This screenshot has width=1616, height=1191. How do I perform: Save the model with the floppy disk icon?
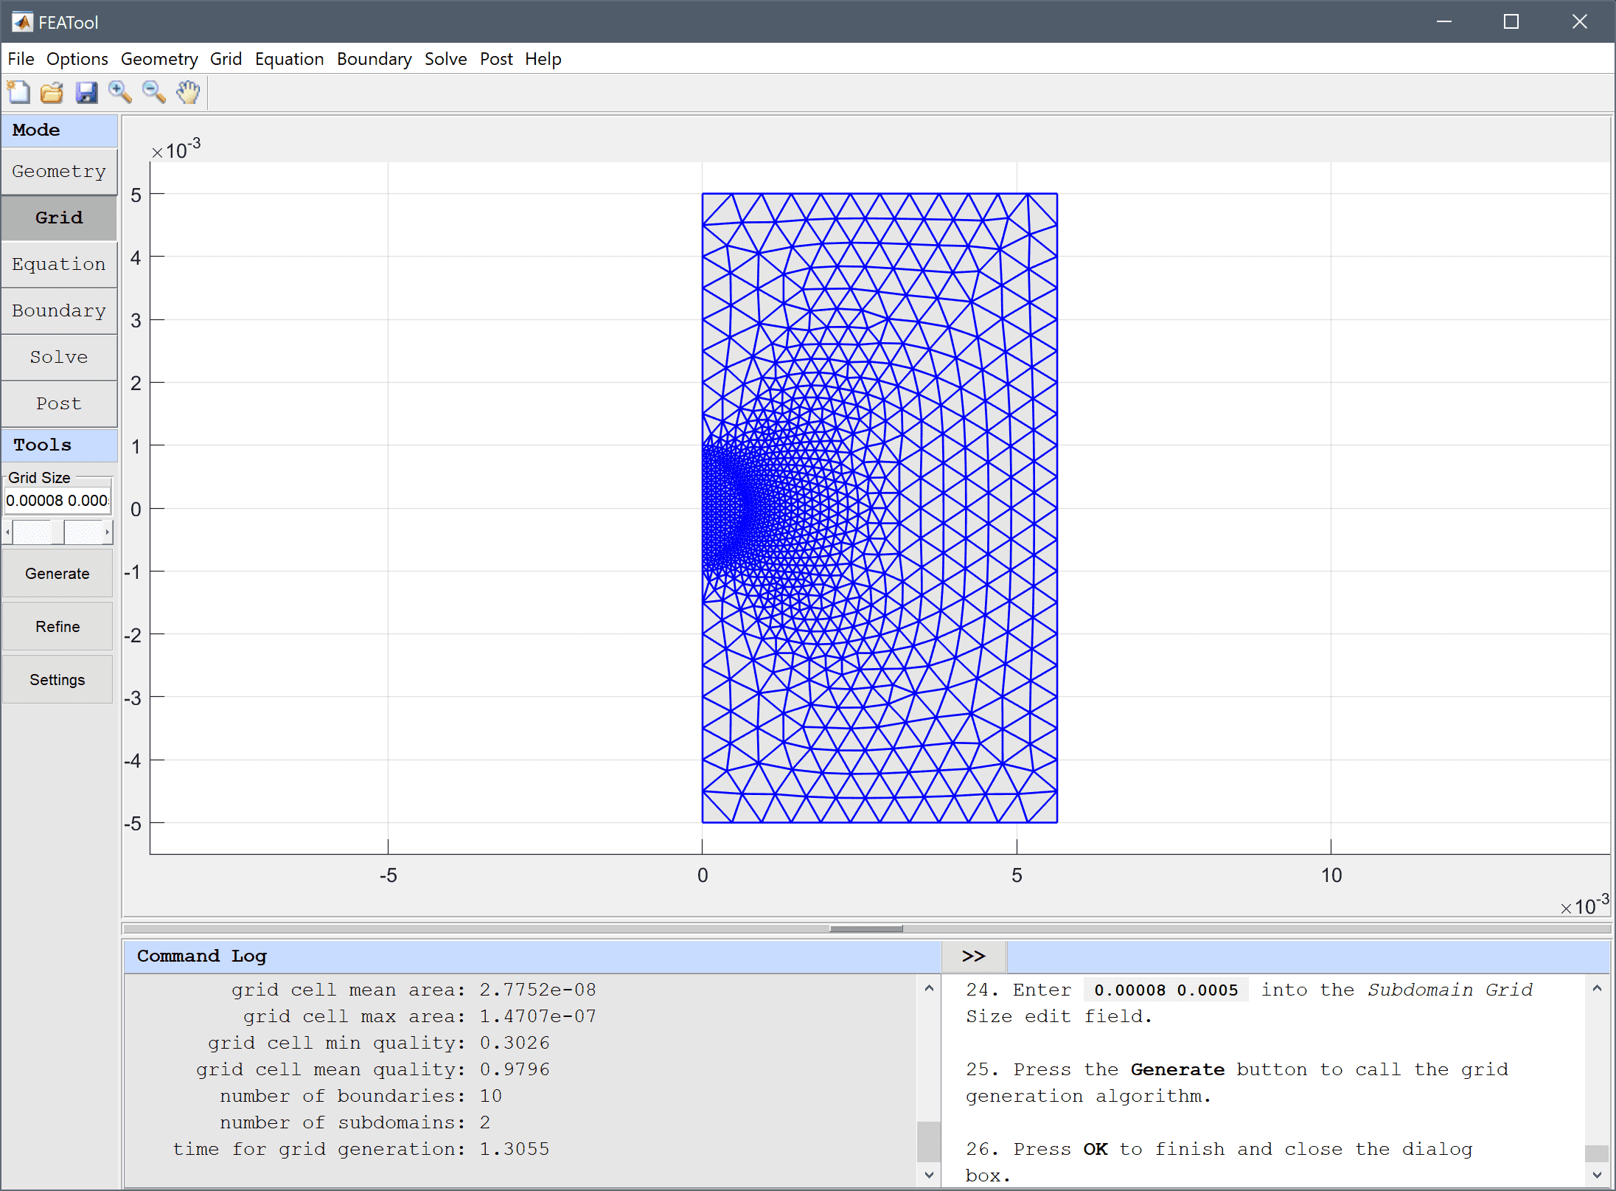pos(86,92)
